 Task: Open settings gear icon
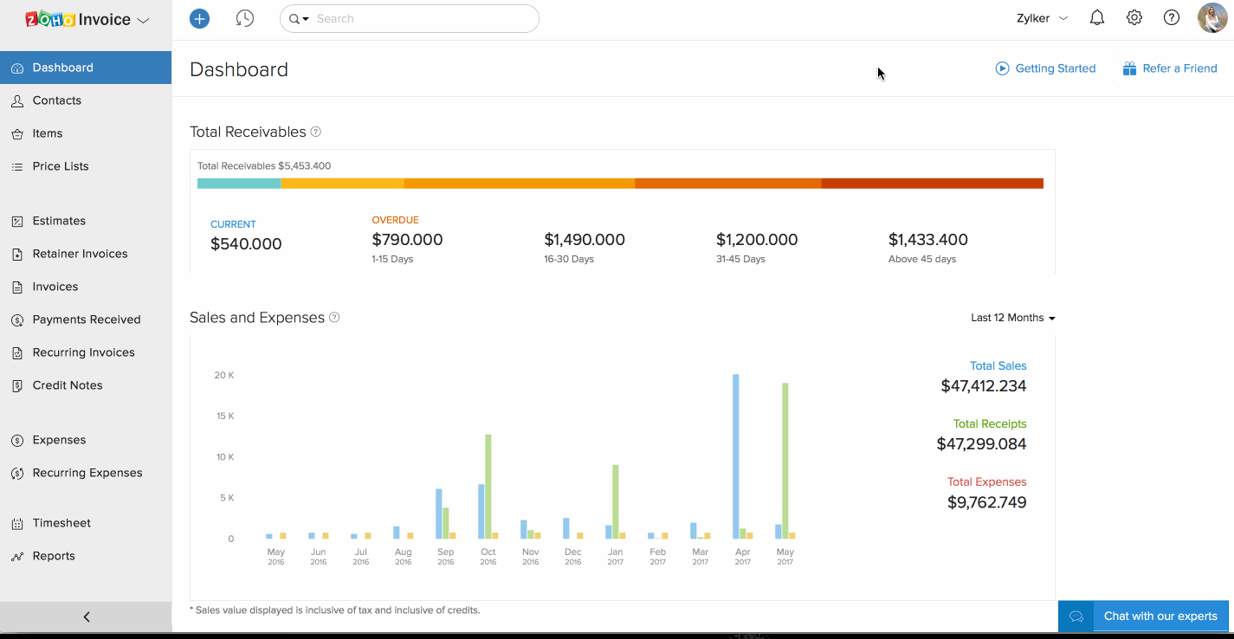click(x=1134, y=18)
